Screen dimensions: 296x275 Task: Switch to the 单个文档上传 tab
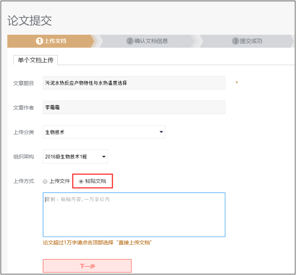coord(35,60)
